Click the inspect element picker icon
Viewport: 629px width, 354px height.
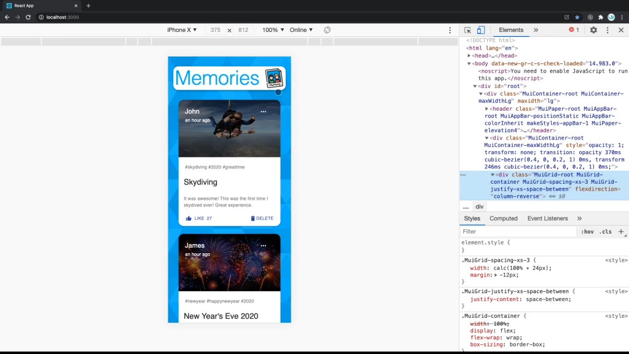click(468, 30)
